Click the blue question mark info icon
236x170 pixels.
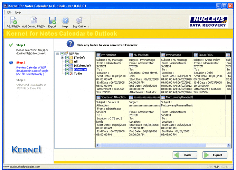(x=70, y=44)
